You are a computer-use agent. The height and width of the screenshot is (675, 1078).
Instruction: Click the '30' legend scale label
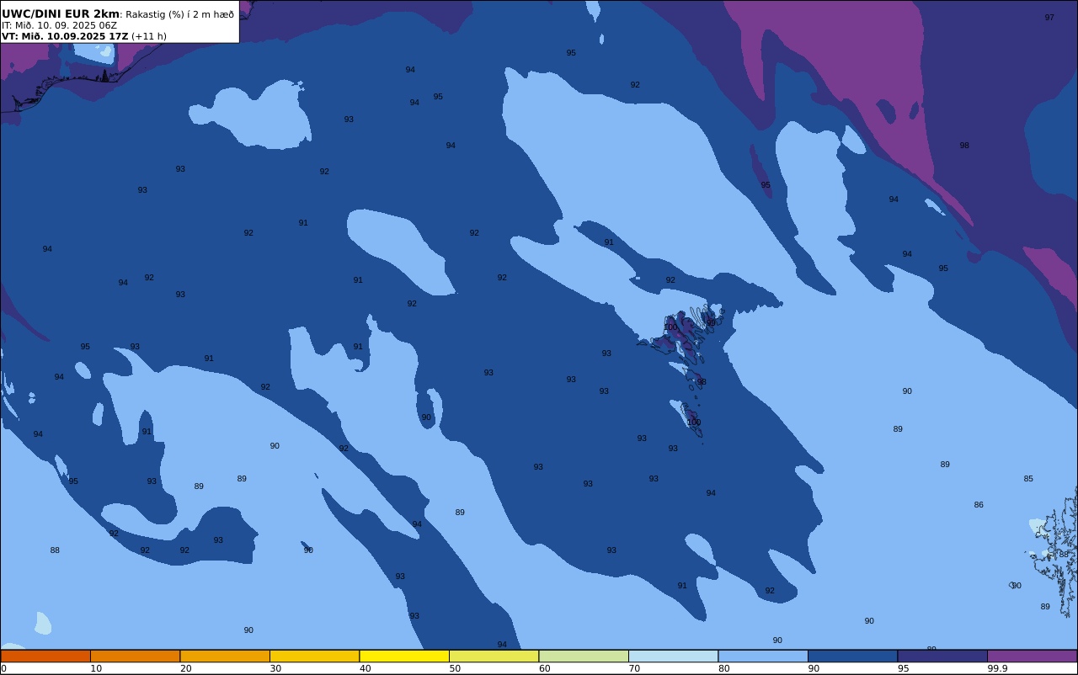click(275, 668)
